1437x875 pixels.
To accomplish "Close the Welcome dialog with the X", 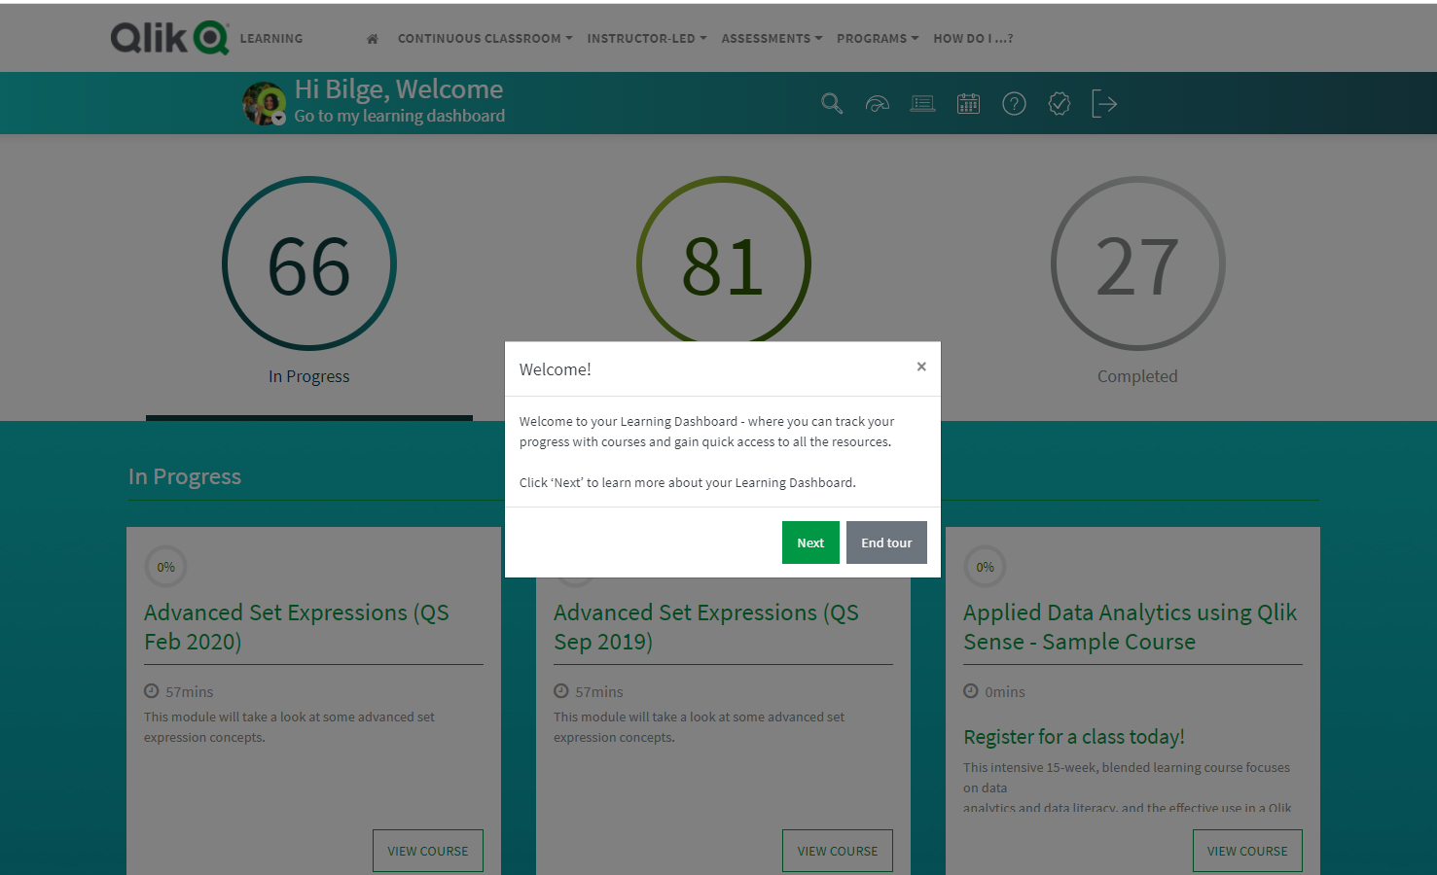I will tap(921, 367).
